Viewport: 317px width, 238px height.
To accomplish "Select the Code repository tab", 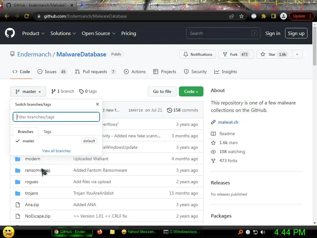I will coord(21,72).
